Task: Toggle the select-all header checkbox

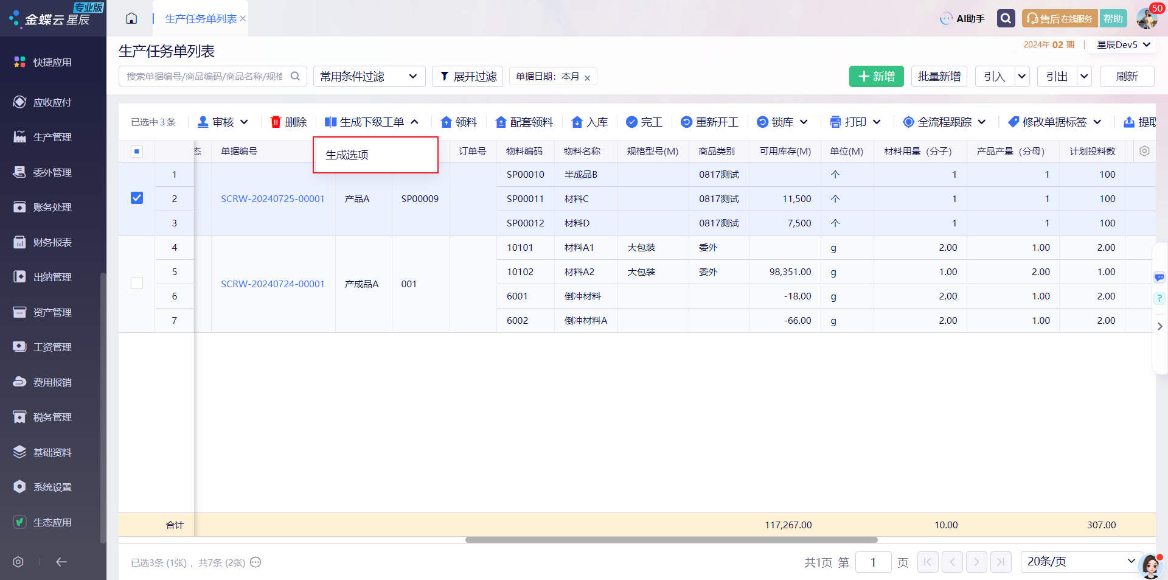Action: click(137, 152)
